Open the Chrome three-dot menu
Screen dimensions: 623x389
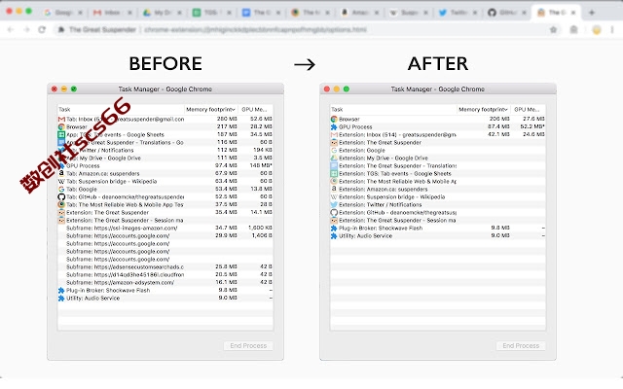pos(612,29)
